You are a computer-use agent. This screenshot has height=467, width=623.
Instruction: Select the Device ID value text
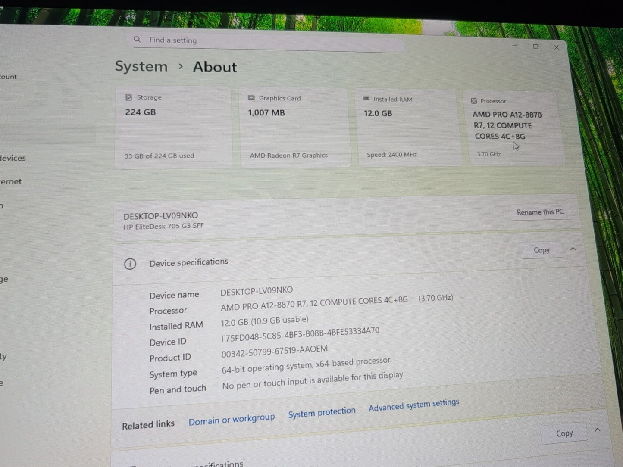tap(301, 334)
